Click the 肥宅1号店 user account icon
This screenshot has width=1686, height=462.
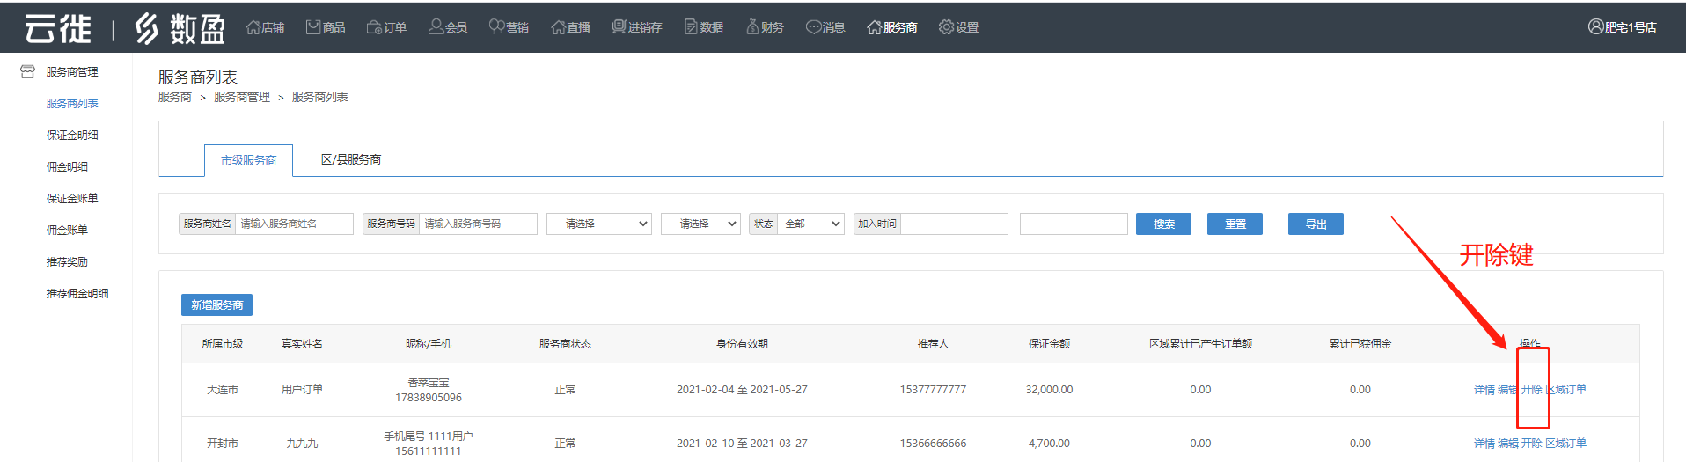[x=1595, y=27]
